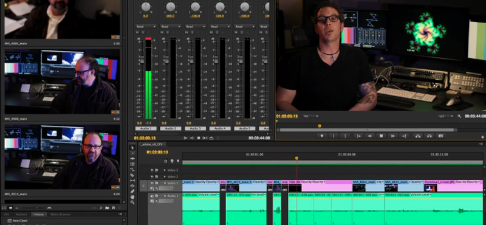Click project panel thumbnail zoom slider
Screen dimensions: 486x225
[x=36, y=207]
